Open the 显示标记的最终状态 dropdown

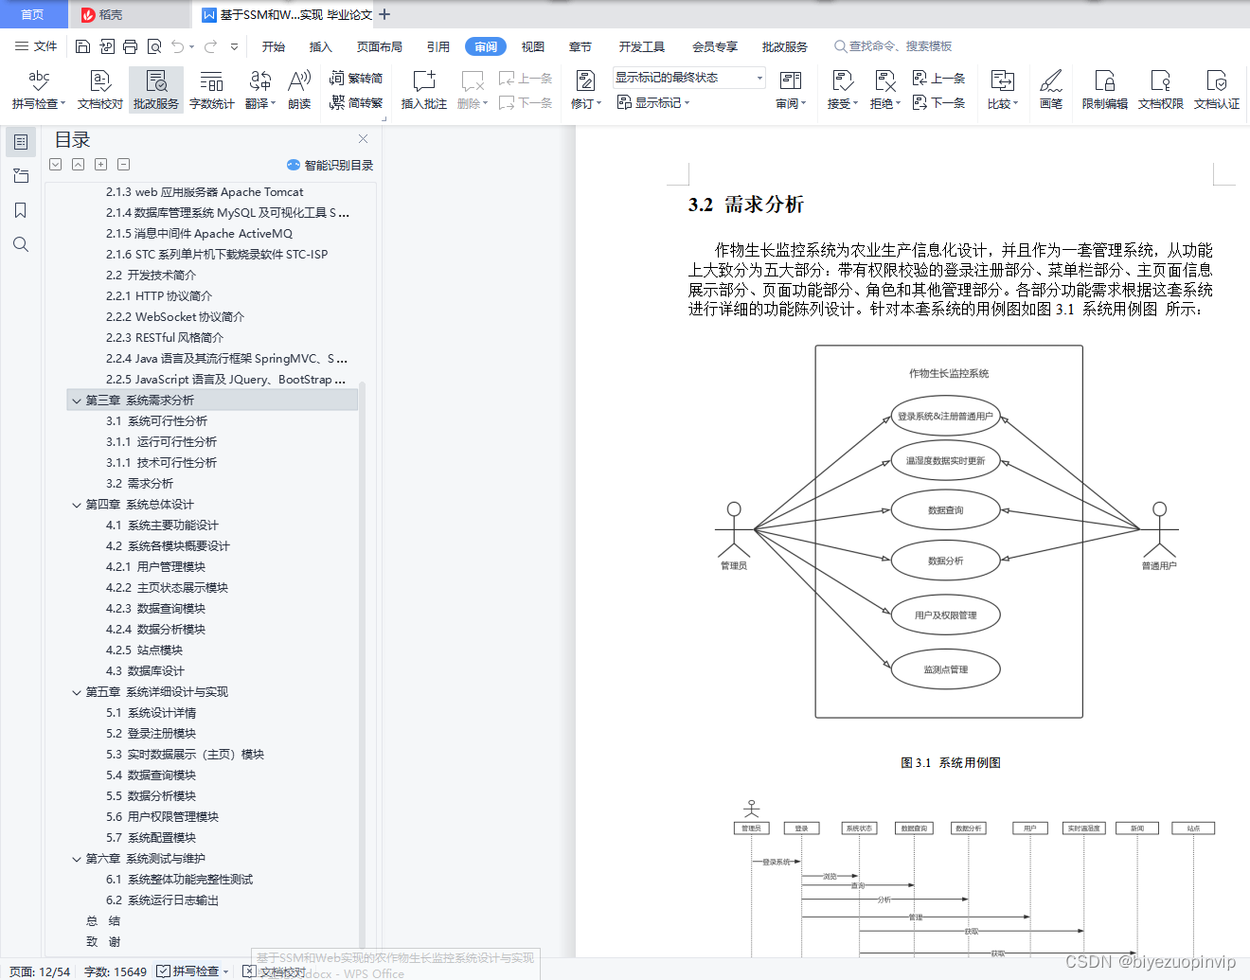(x=758, y=78)
